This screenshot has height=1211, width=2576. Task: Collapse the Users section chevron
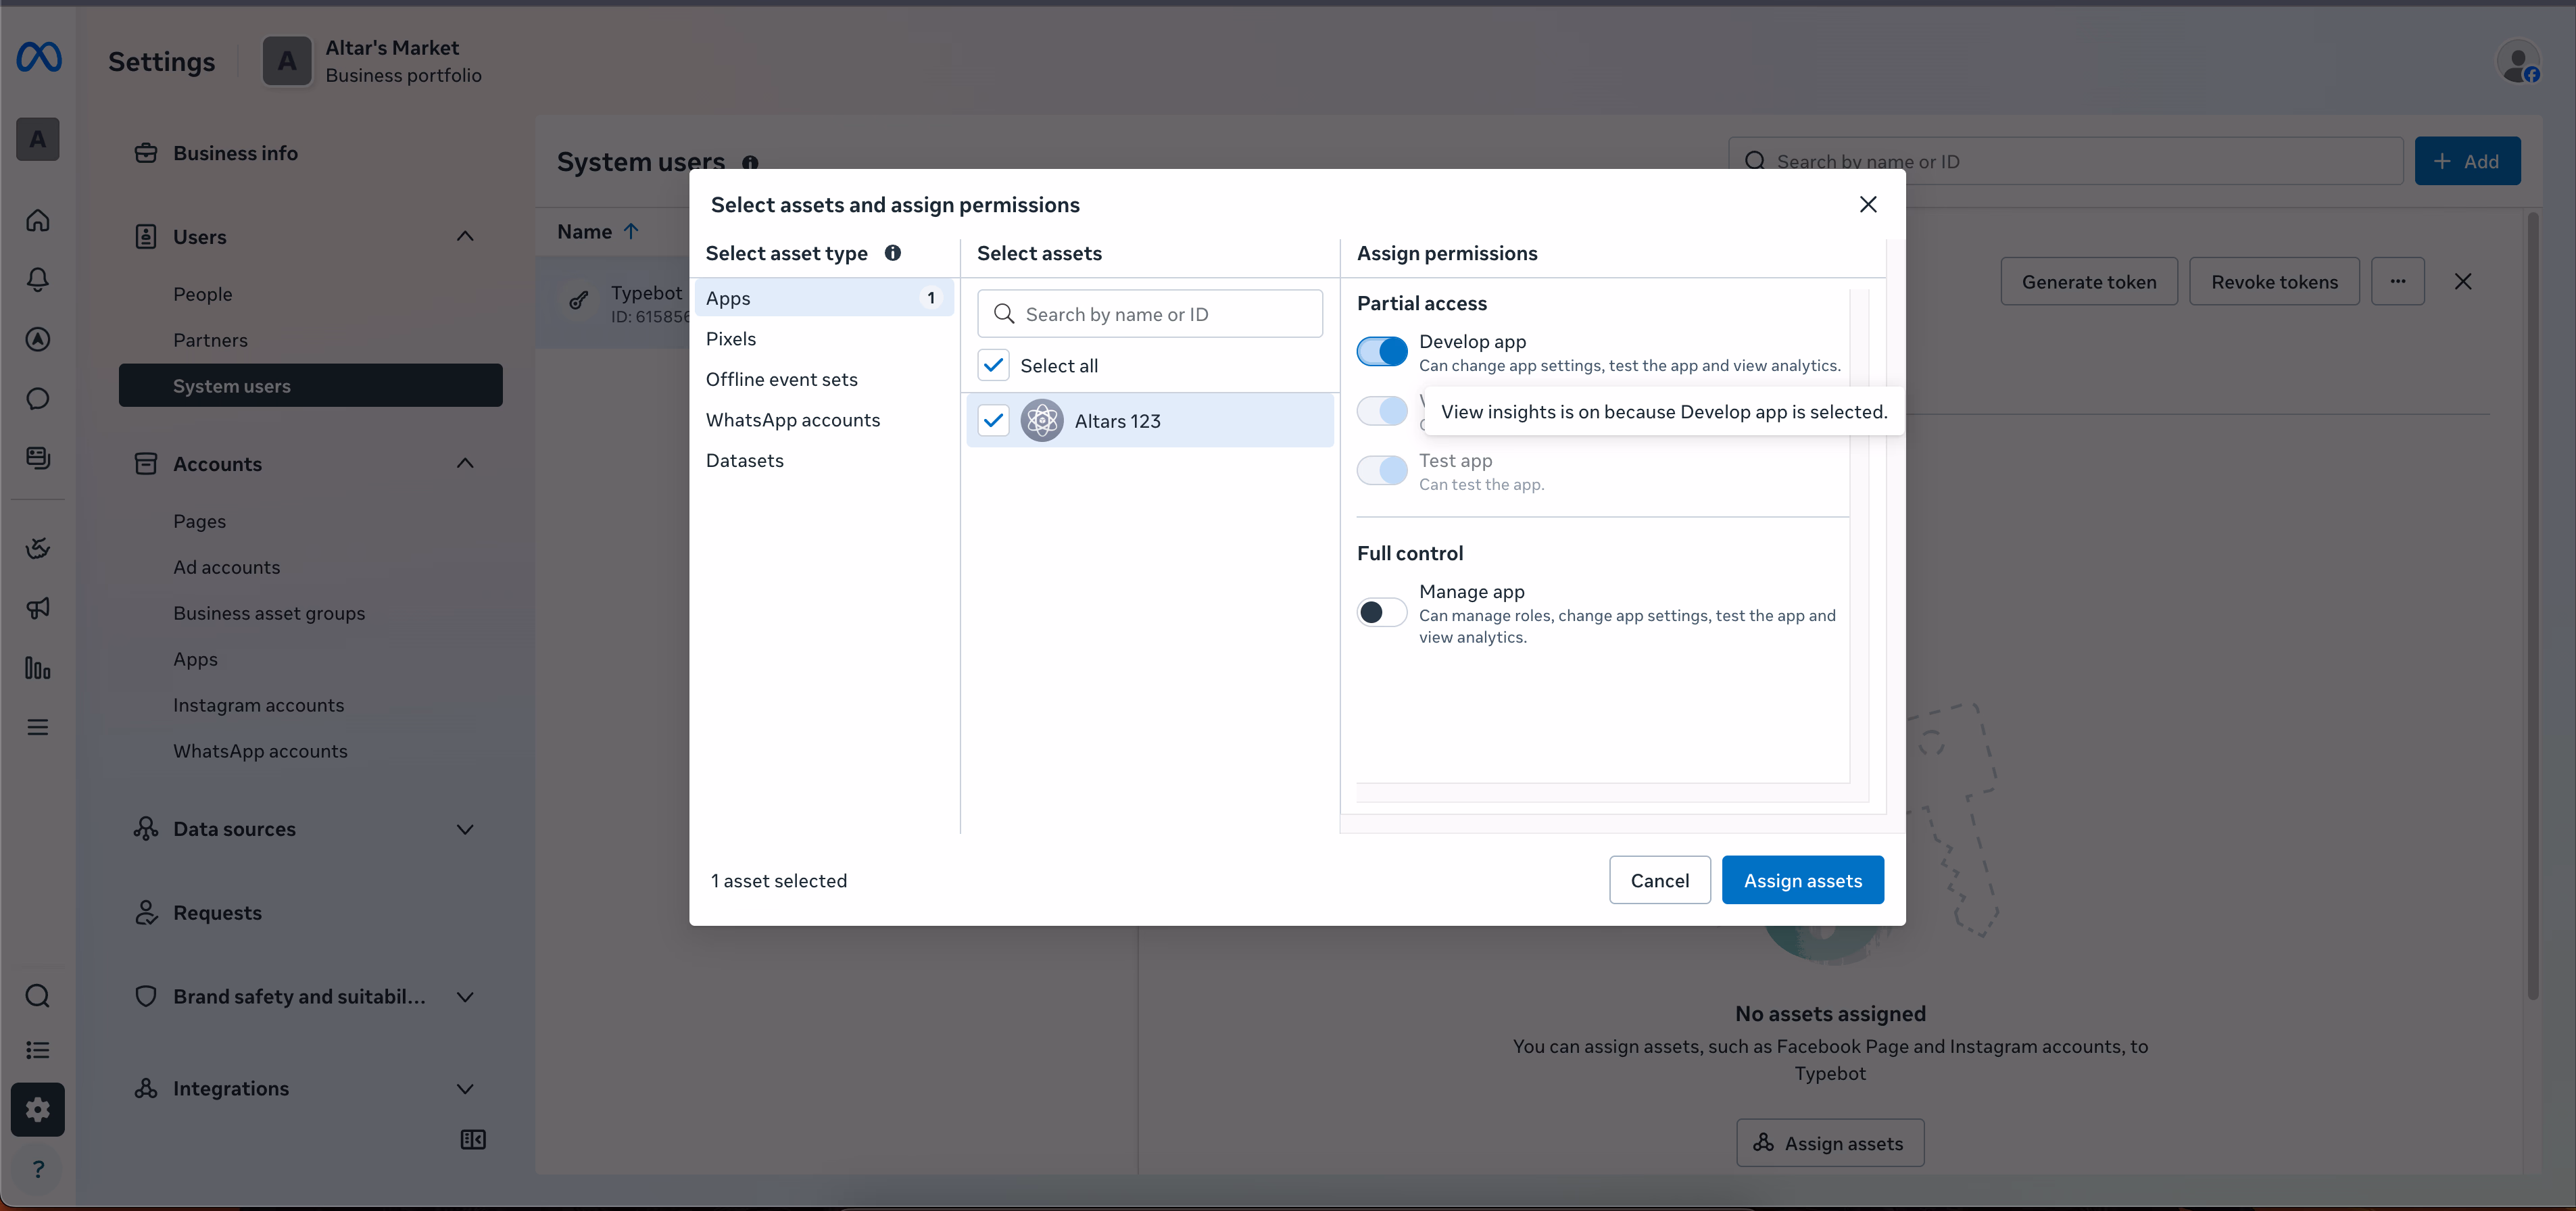(x=465, y=237)
